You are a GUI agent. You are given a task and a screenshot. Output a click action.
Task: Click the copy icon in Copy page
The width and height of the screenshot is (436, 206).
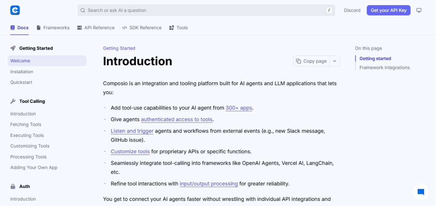pyautogui.click(x=298, y=61)
